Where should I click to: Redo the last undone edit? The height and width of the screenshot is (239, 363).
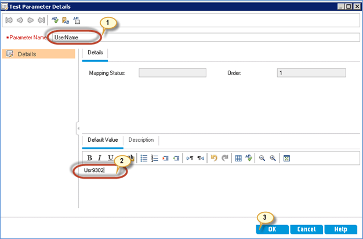pyautogui.click(x=224, y=158)
